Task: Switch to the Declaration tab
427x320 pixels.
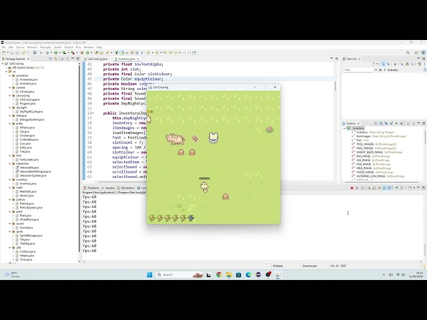Action: pyautogui.click(x=126, y=188)
